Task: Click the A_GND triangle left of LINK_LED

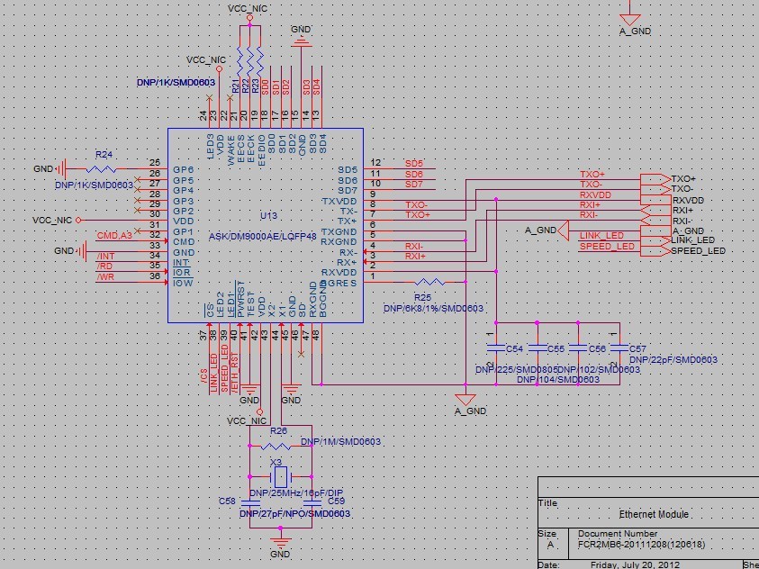Action: click(x=564, y=230)
